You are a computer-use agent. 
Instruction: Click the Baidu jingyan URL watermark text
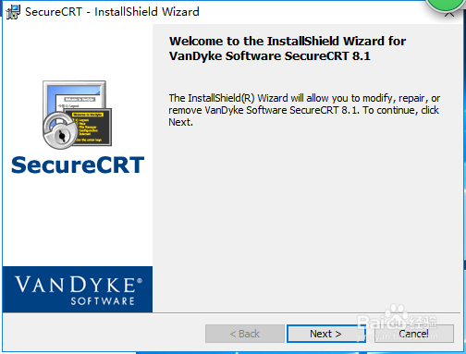coord(398,336)
